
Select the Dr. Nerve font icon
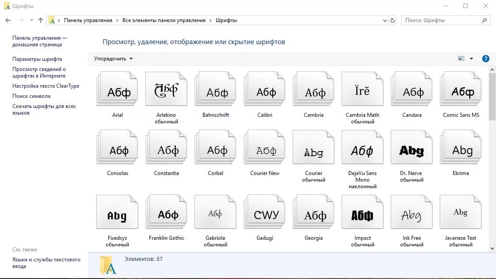coord(412,147)
